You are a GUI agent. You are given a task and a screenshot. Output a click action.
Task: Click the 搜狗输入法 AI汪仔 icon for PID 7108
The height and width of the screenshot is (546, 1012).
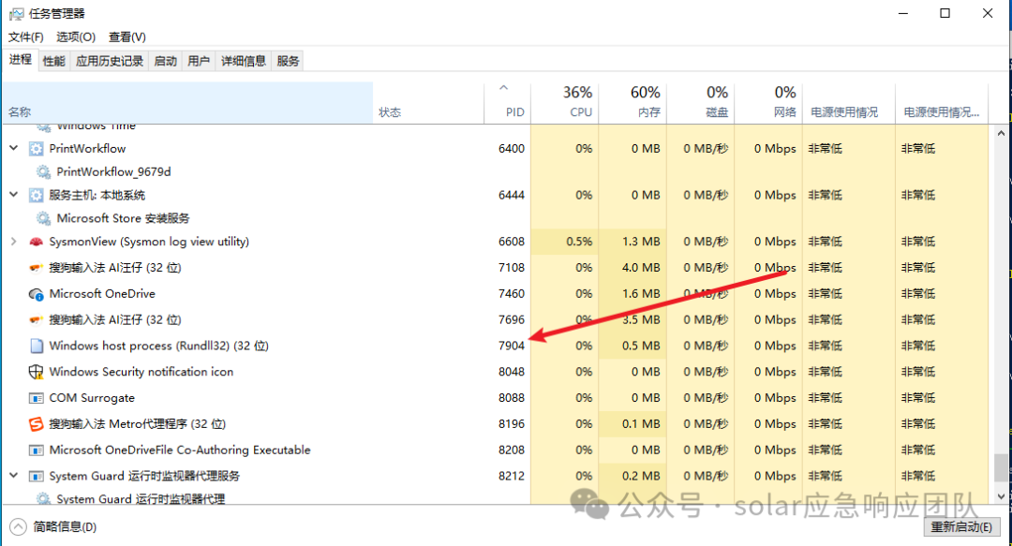(x=37, y=267)
